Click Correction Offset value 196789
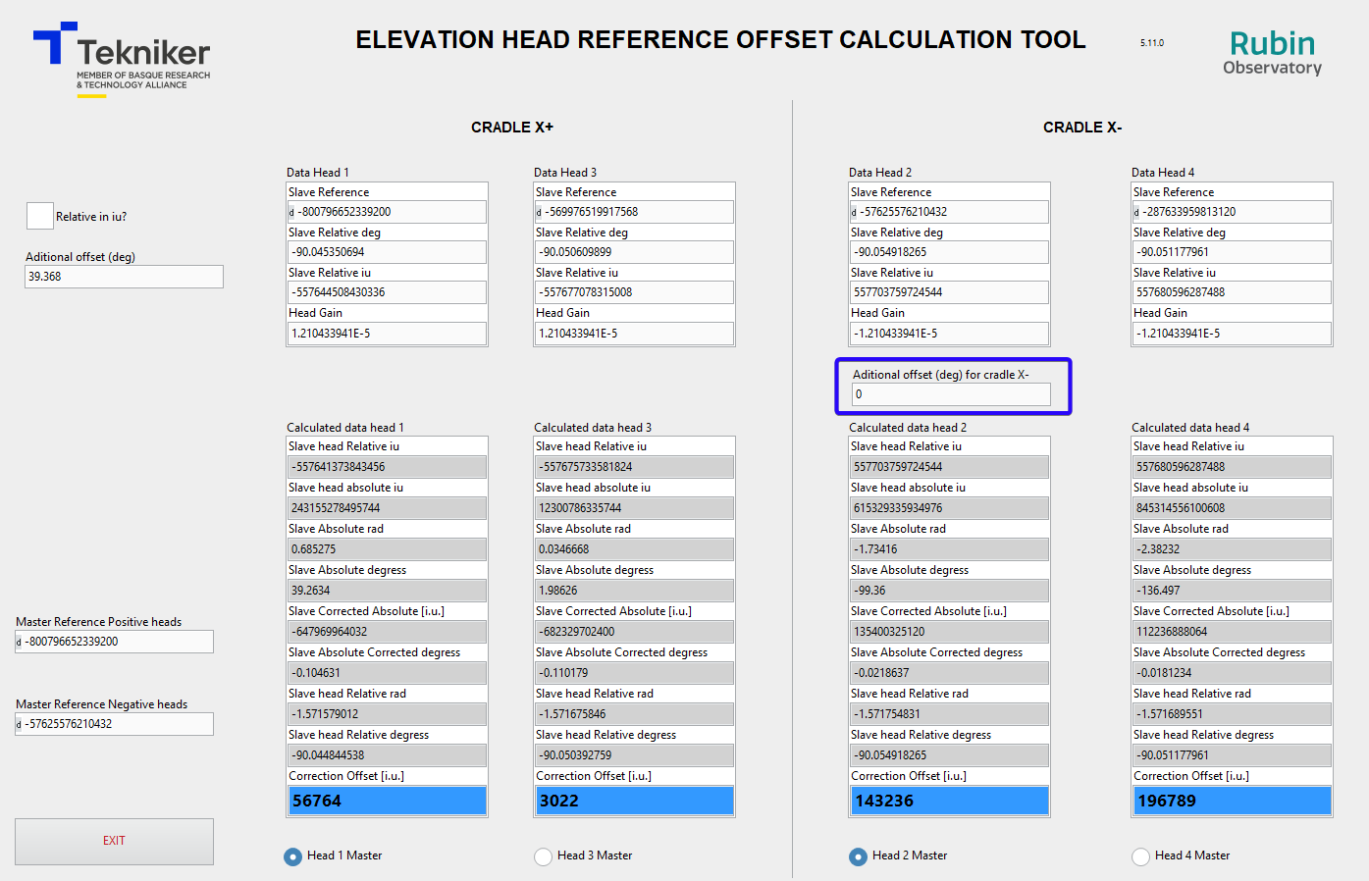 pyautogui.click(x=1232, y=801)
